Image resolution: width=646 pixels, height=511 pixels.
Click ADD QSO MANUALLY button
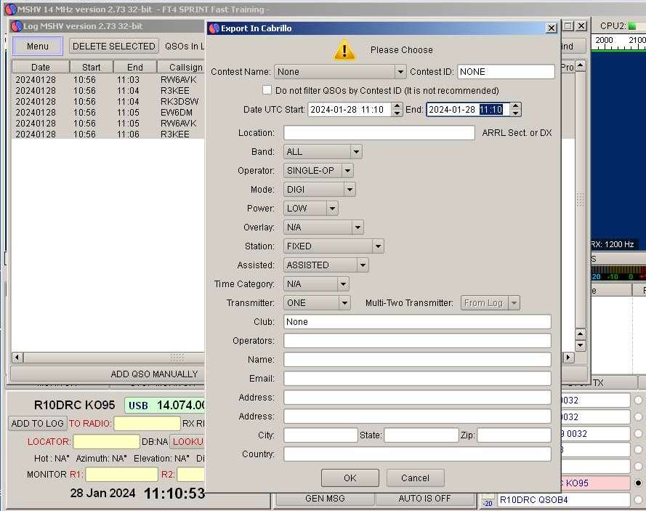click(154, 374)
